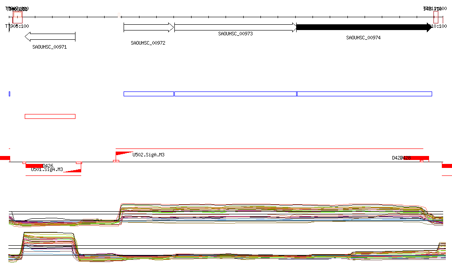Select the red D428 block at right
The width and height of the screenshot is (452, 270).
(417, 158)
